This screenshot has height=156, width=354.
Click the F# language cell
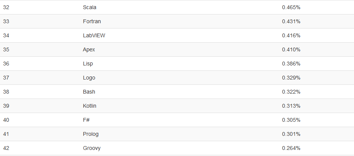coord(86,120)
